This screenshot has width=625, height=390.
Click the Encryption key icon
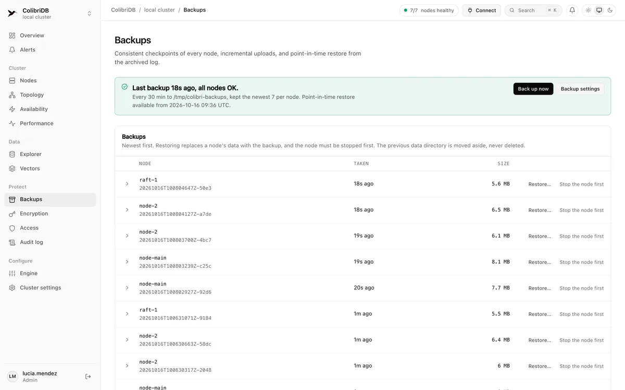[x=12, y=214]
